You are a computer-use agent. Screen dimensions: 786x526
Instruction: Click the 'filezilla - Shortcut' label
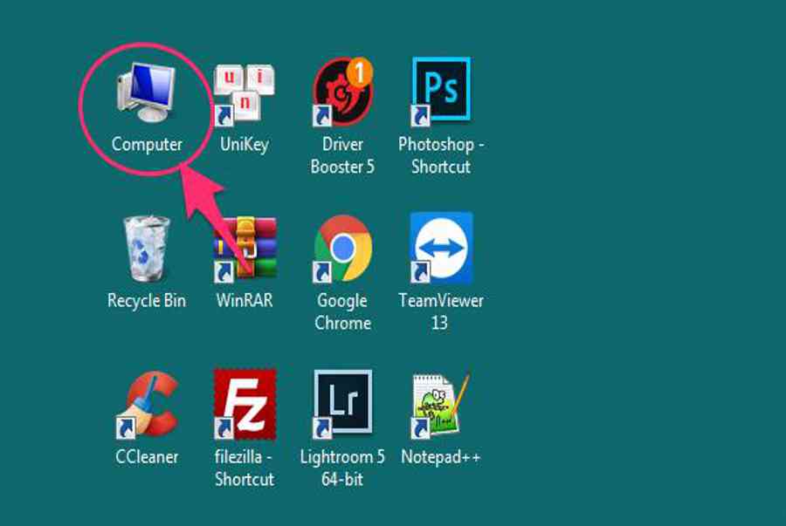click(245, 468)
